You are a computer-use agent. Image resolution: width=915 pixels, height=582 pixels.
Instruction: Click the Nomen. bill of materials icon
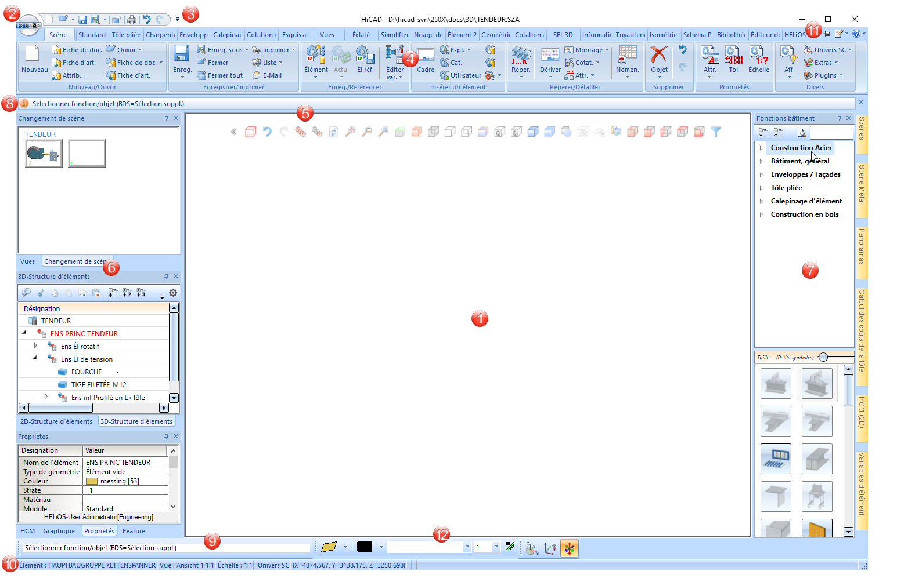tap(628, 54)
